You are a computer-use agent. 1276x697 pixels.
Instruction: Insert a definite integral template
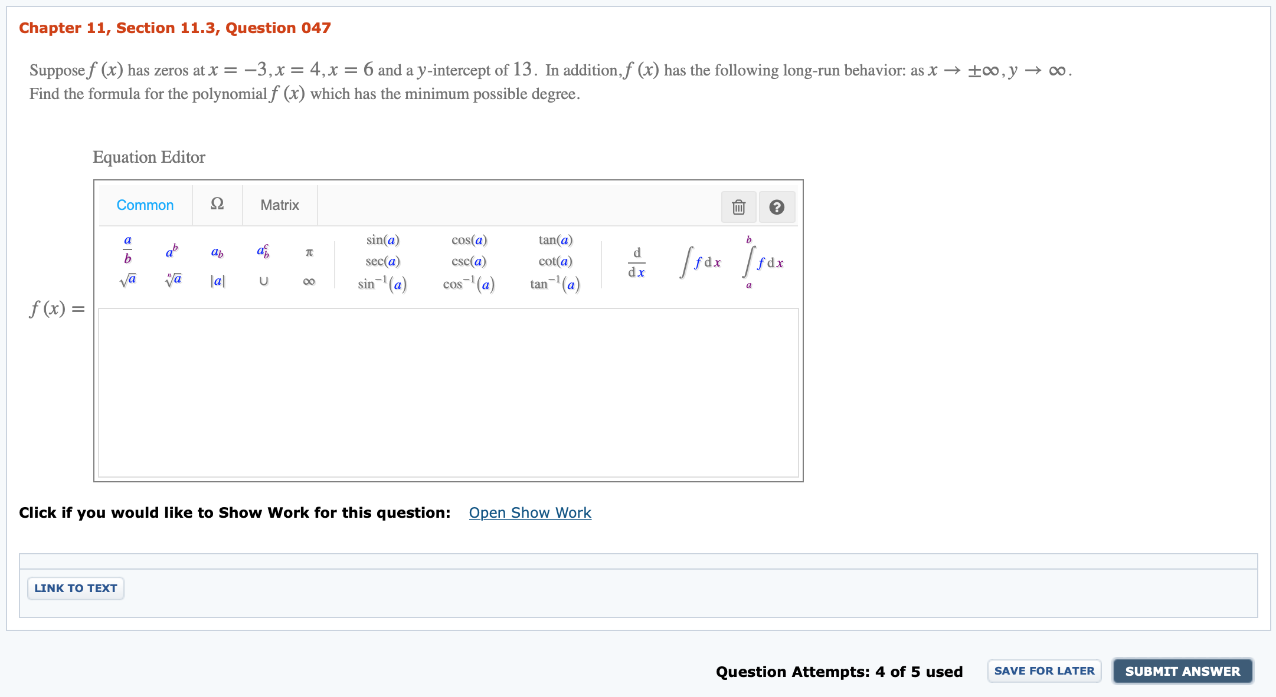click(761, 262)
